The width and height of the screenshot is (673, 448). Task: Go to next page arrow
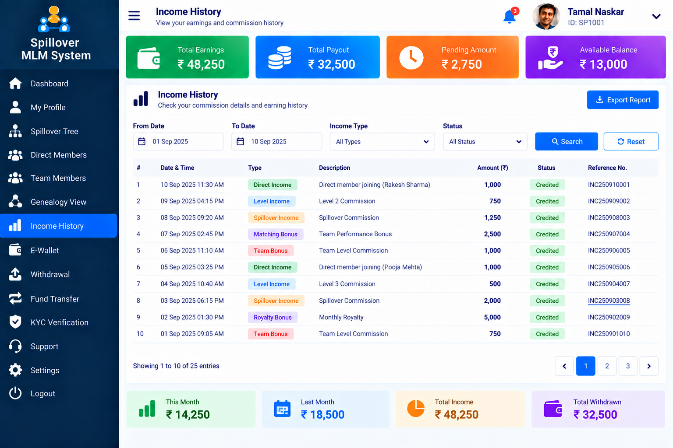(649, 366)
